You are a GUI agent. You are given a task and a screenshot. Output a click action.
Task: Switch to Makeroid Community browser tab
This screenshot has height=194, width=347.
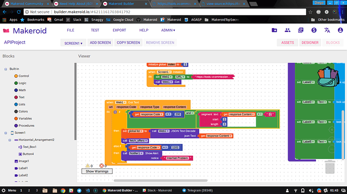[x=27, y=4]
